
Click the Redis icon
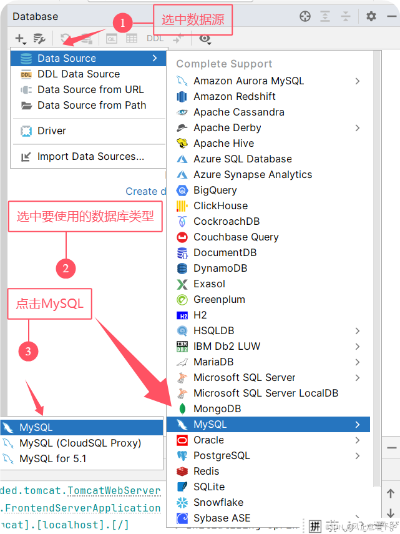(x=182, y=472)
